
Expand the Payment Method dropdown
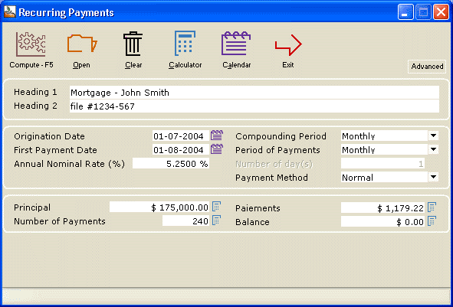433,177
